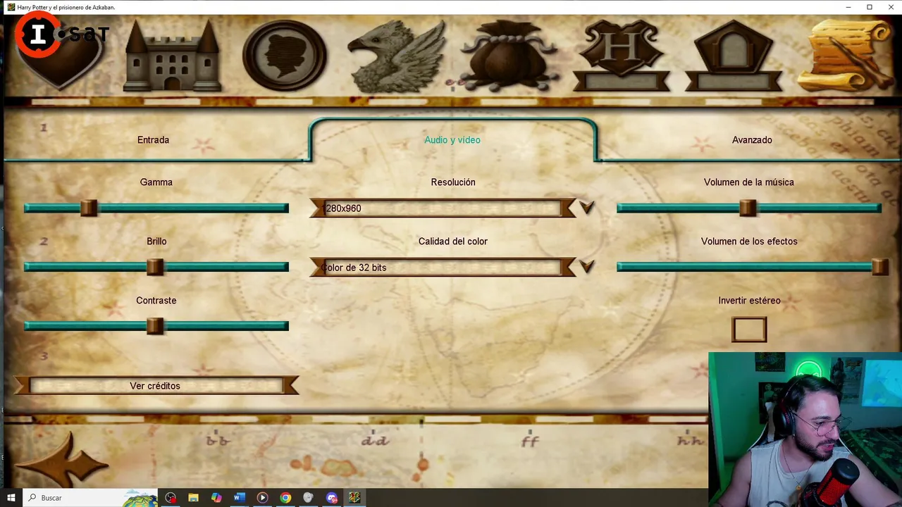Screen dimensions: 902x507
Task: Click the Volumen de los efectos label
Action: click(749, 242)
